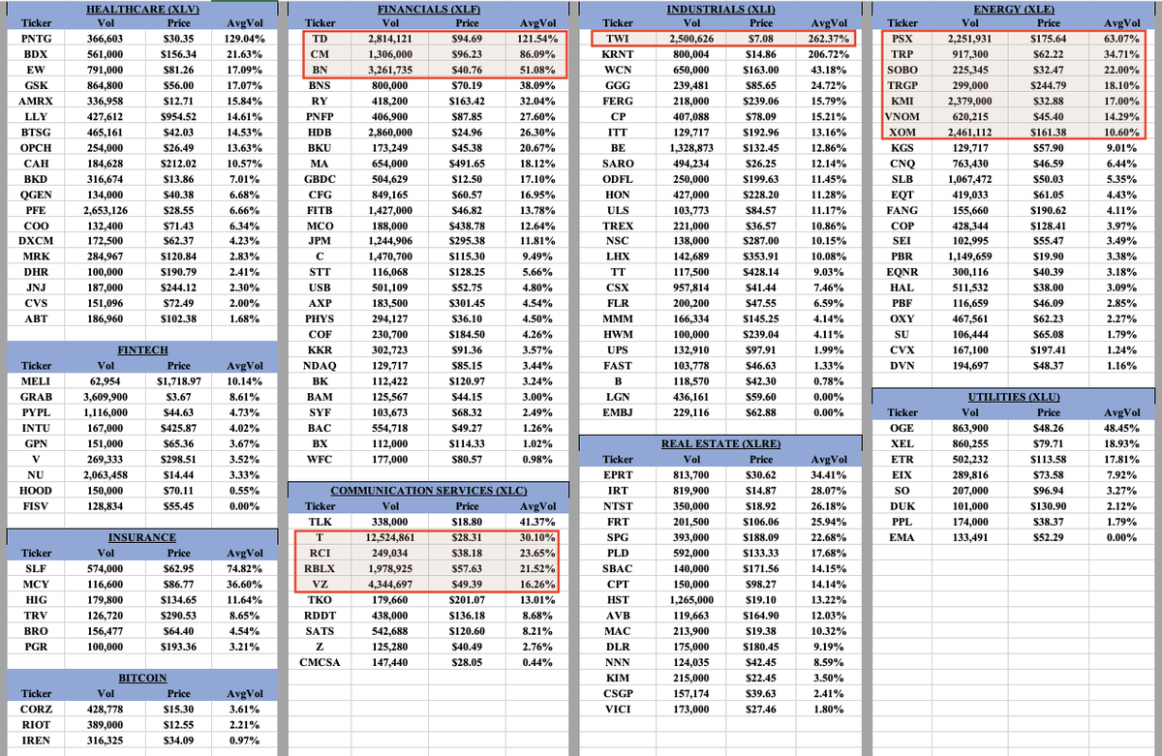Click the SLF AvgVol cell showing 74.82%
The width and height of the screenshot is (1162, 756).
tap(243, 569)
